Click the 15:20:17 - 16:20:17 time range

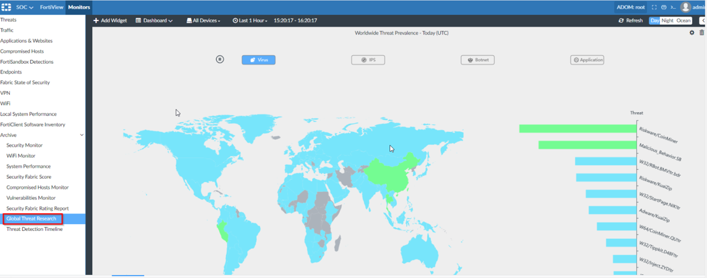[295, 21]
